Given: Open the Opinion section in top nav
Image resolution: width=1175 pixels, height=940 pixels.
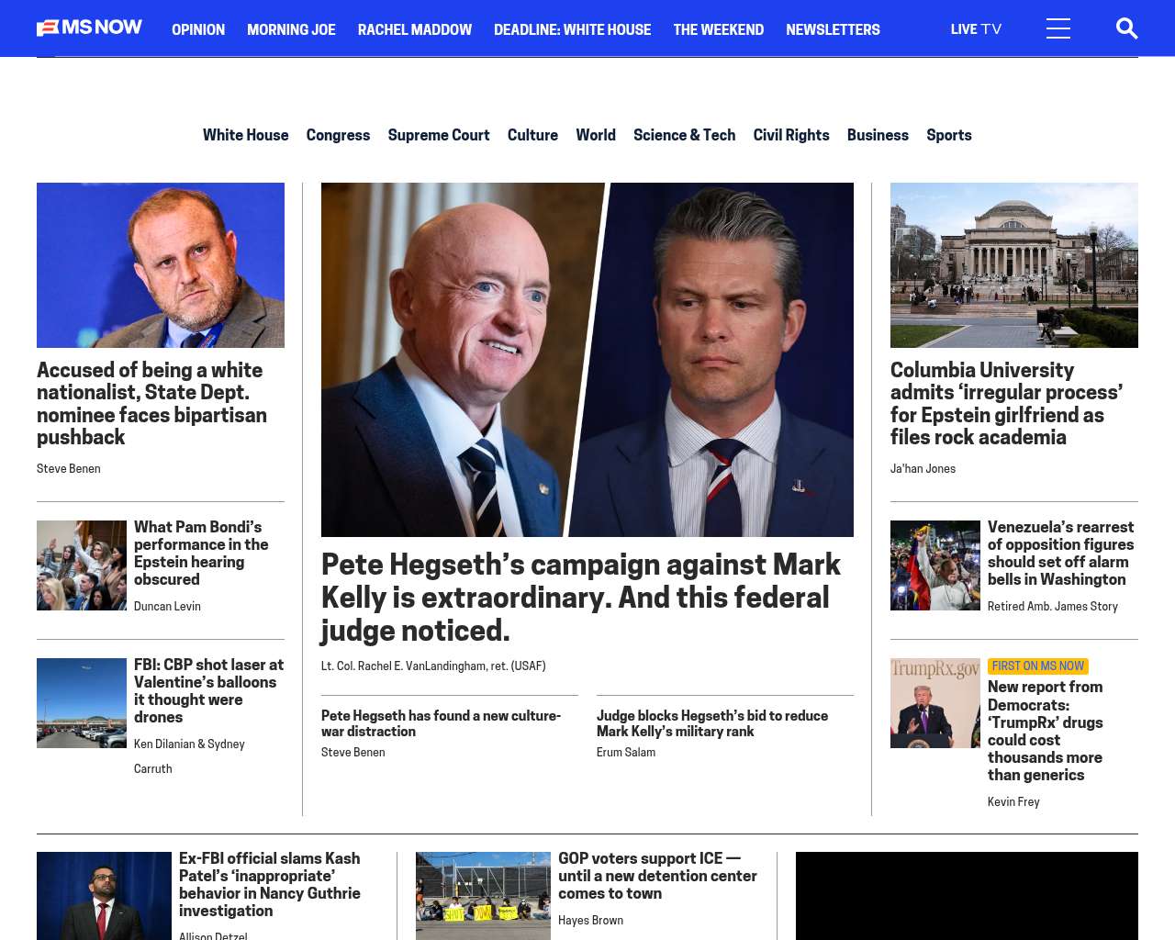Looking at the screenshot, I should (198, 29).
